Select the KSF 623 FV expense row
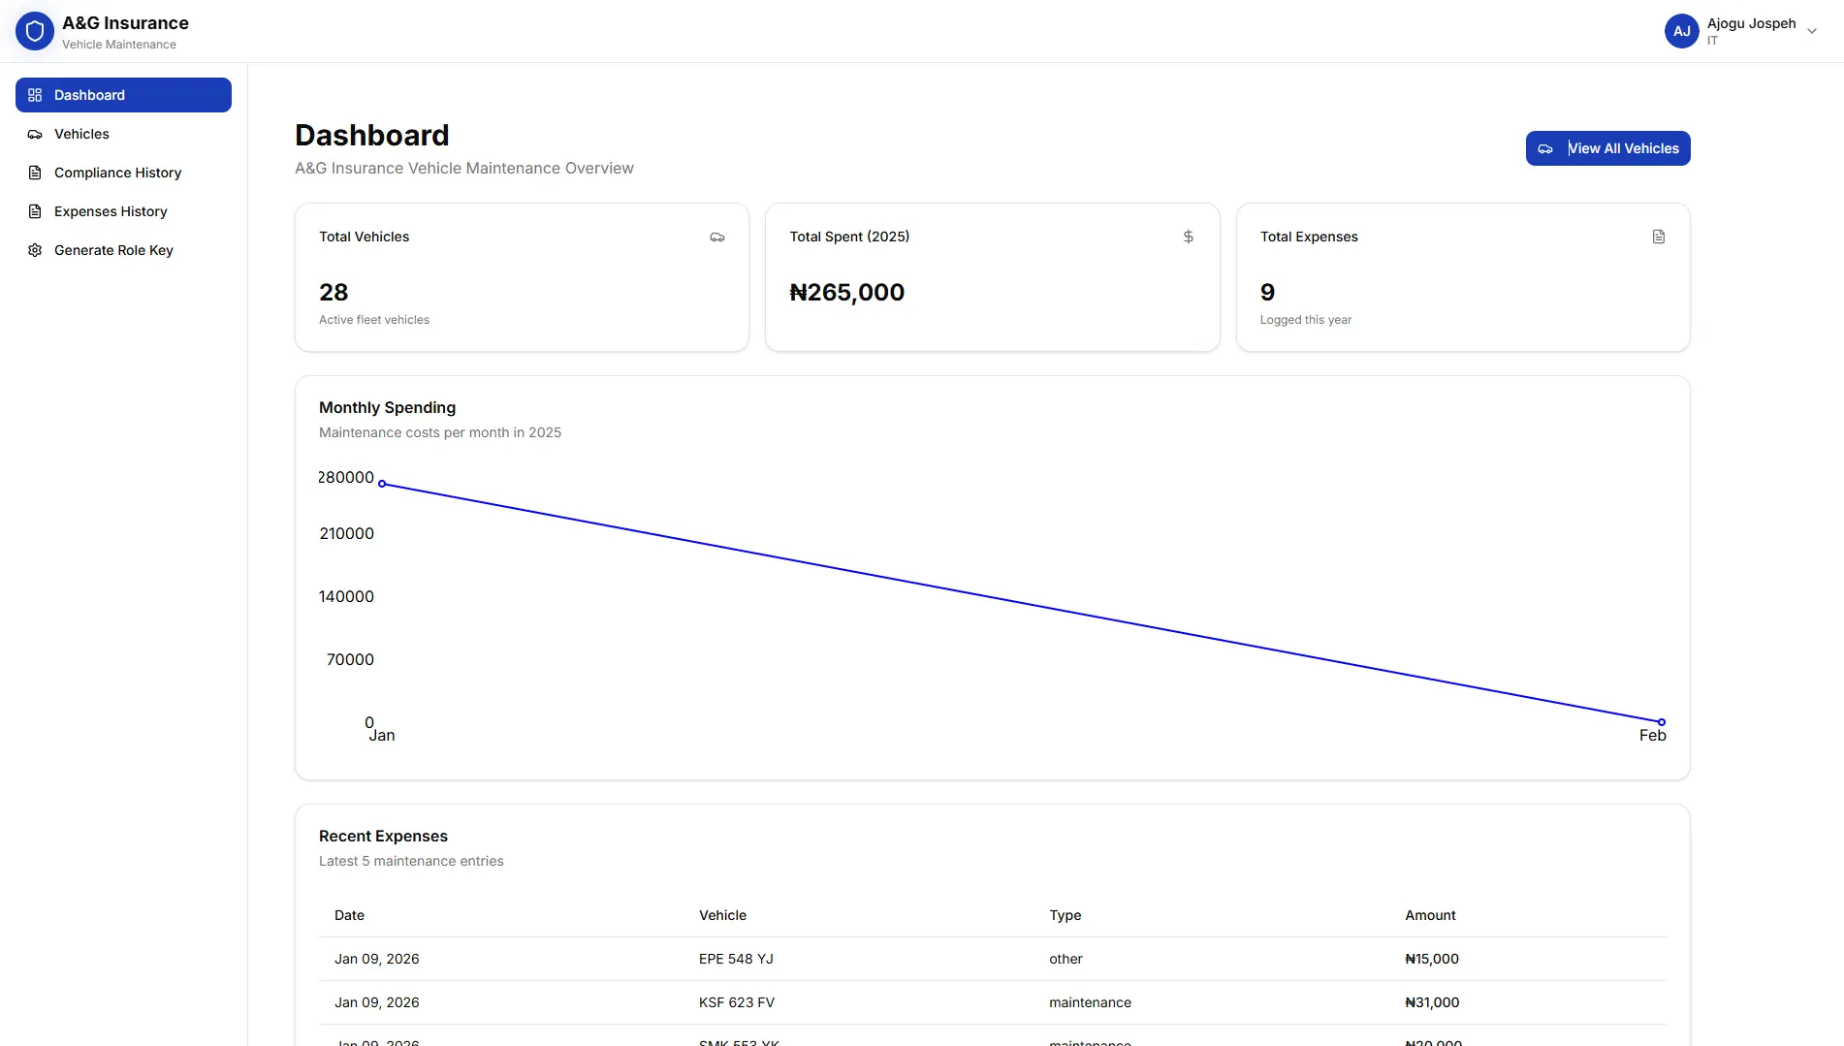The width and height of the screenshot is (1844, 1046). (x=993, y=1002)
